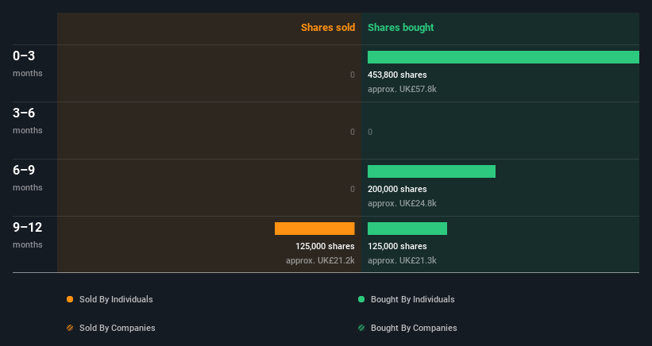The height and width of the screenshot is (346, 652).
Task: Click the striped Bought By Companies legend icon
Action: [361, 328]
